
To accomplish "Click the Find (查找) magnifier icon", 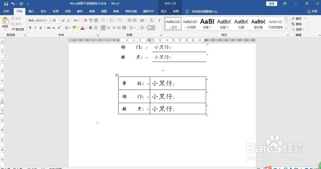I will [x=293, y=19].
